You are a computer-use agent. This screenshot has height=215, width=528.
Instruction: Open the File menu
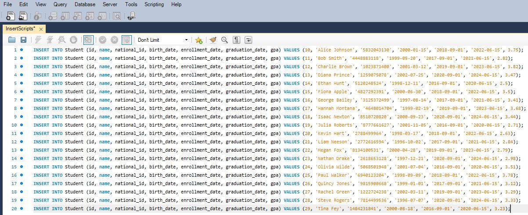pos(7,4)
